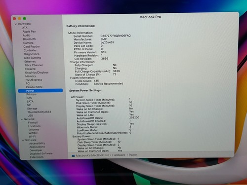
Task: Click the Manufacturer value SMP
Action: (x=104, y=39)
